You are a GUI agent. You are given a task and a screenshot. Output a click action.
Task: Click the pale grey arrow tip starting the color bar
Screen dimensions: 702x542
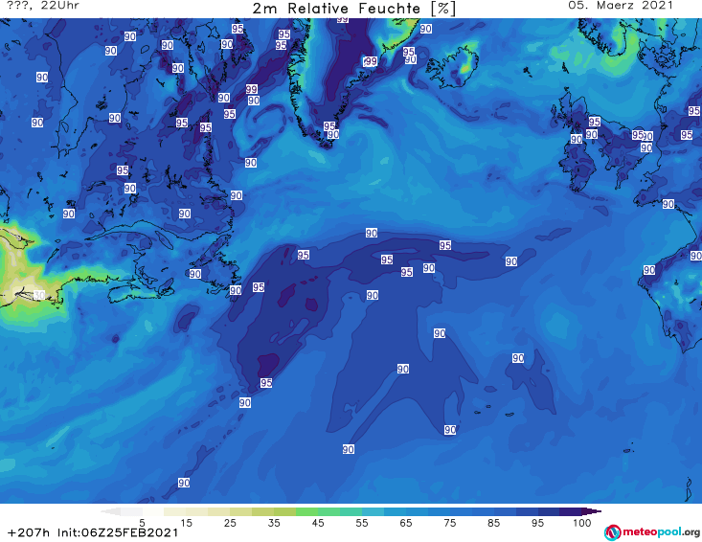tap(110, 511)
